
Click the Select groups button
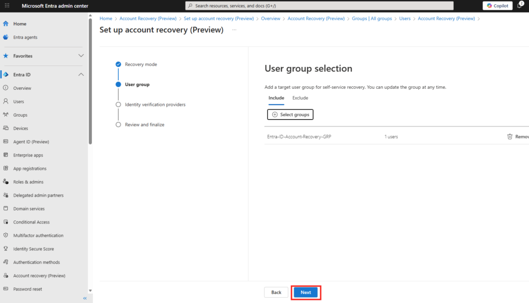coord(290,115)
